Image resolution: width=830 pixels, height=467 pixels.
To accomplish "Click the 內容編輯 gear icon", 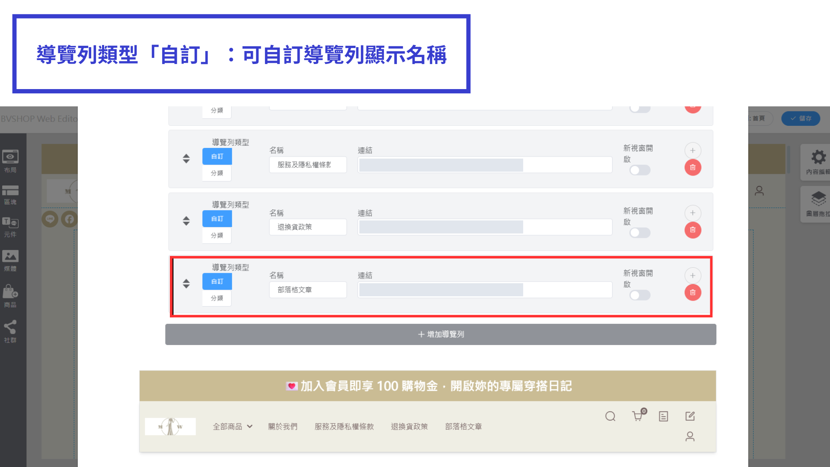I will (x=818, y=157).
